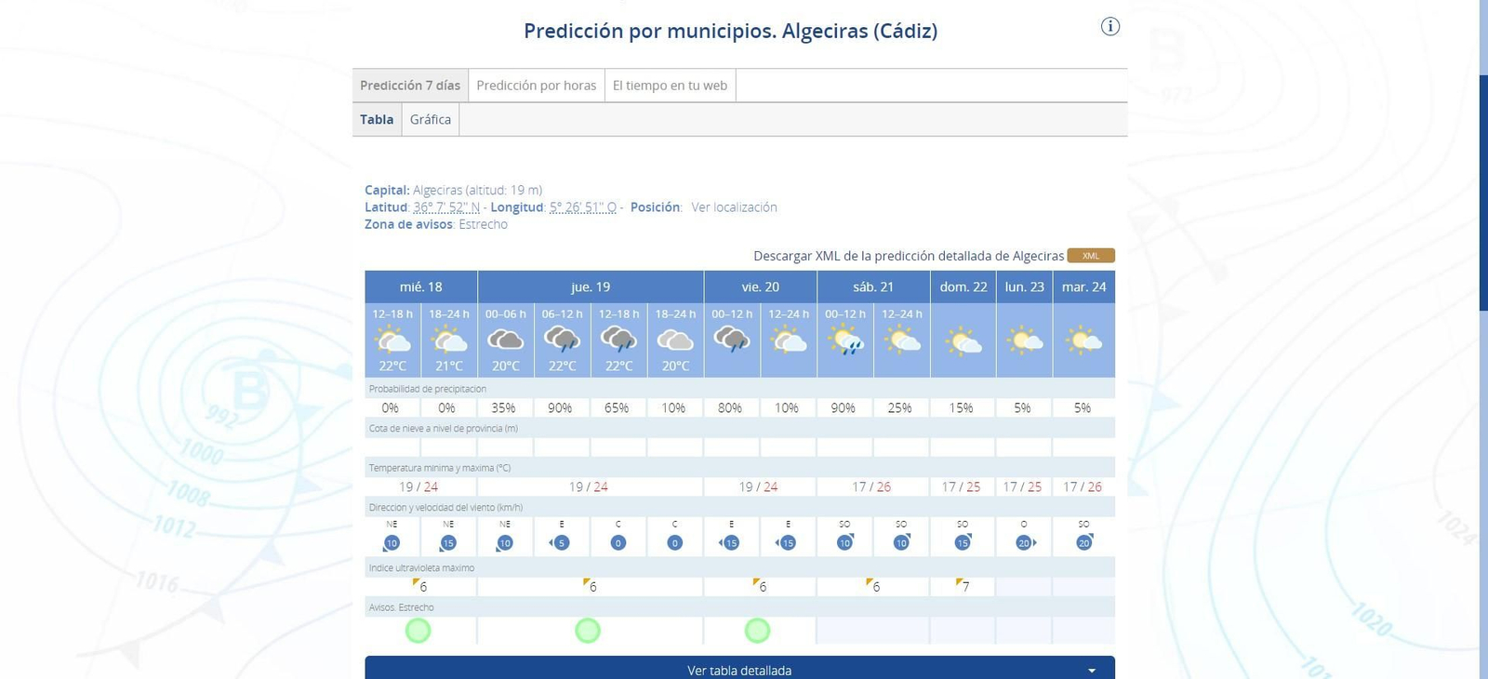Click the 65% precipitation probability cell
Image resolution: width=1488 pixels, height=679 pixels.
click(x=617, y=407)
